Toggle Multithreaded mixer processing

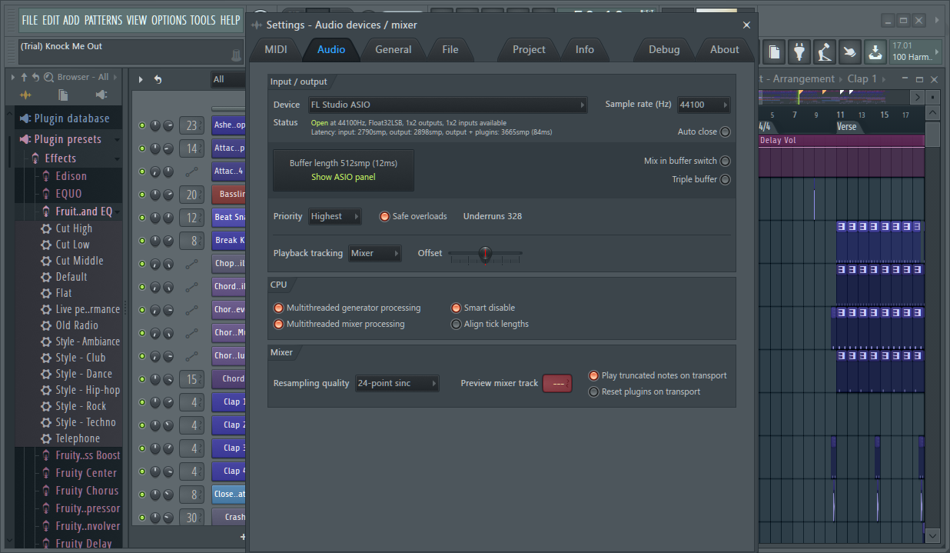click(x=278, y=324)
